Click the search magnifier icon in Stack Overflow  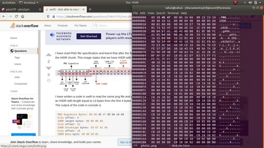click(x=96, y=25)
